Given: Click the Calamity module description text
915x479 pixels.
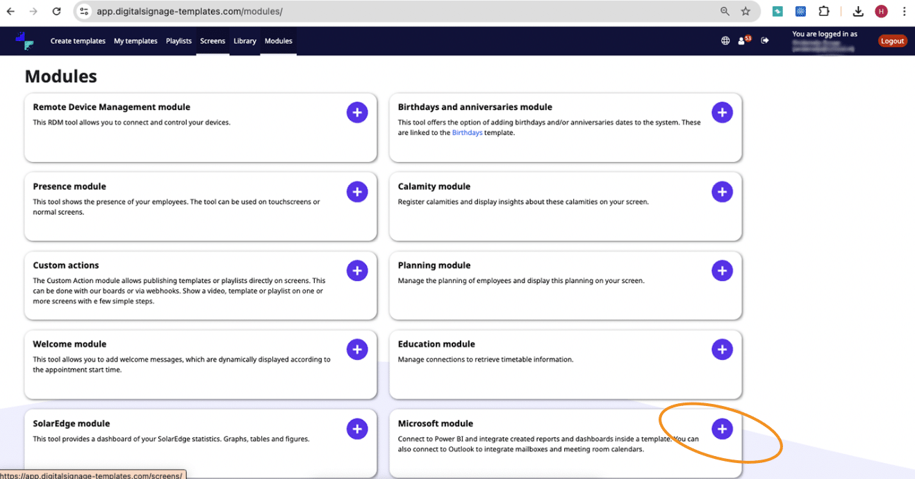Looking at the screenshot, I should (x=523, y=202).
